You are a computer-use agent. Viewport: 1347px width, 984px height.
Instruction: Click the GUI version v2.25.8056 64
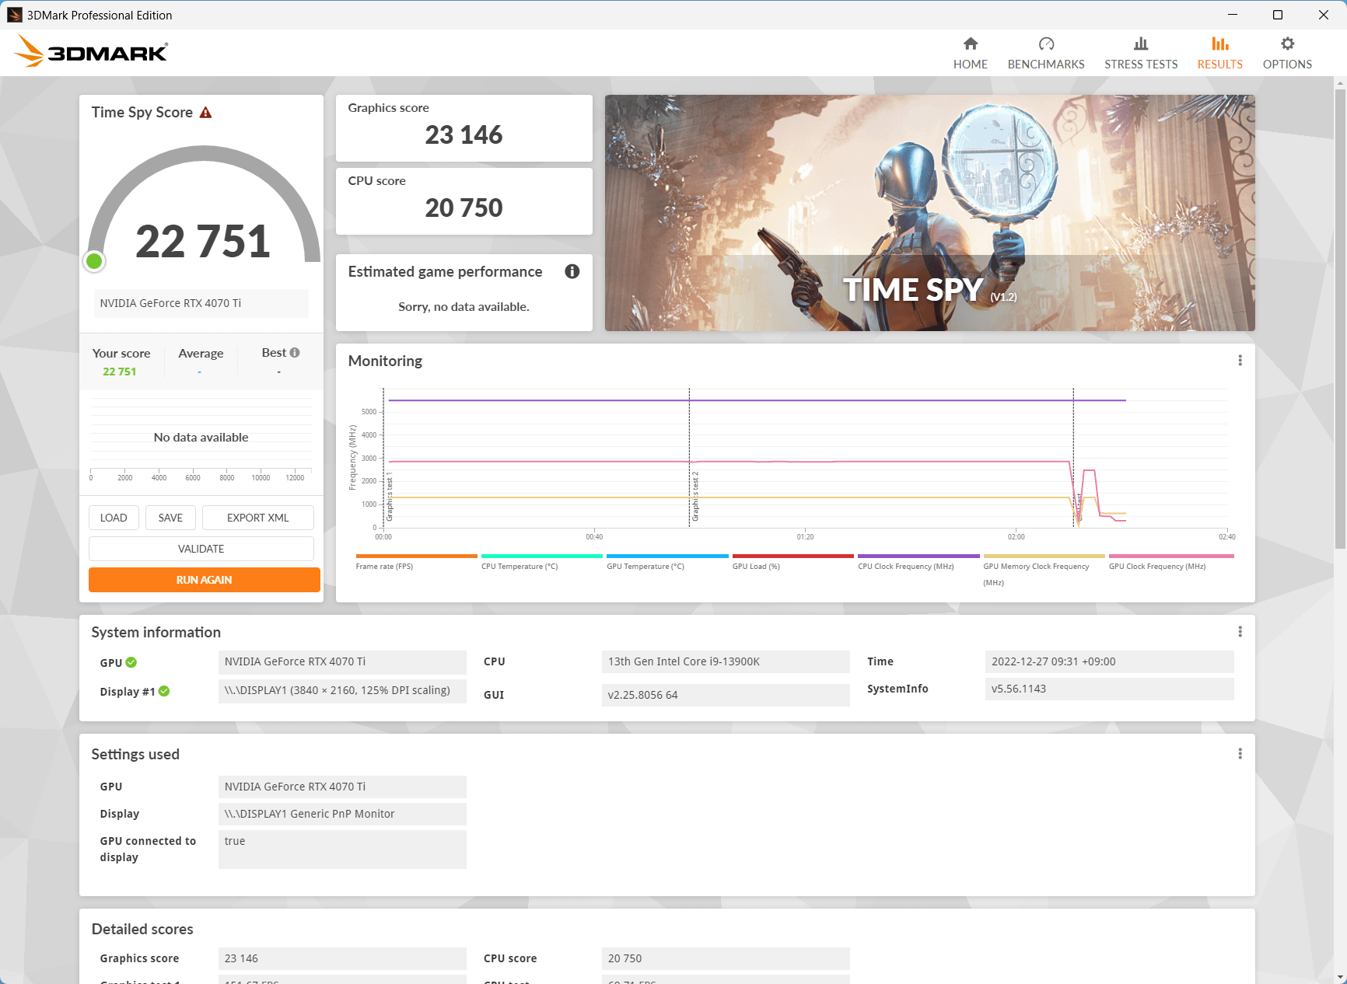click(x=726, y=695)
